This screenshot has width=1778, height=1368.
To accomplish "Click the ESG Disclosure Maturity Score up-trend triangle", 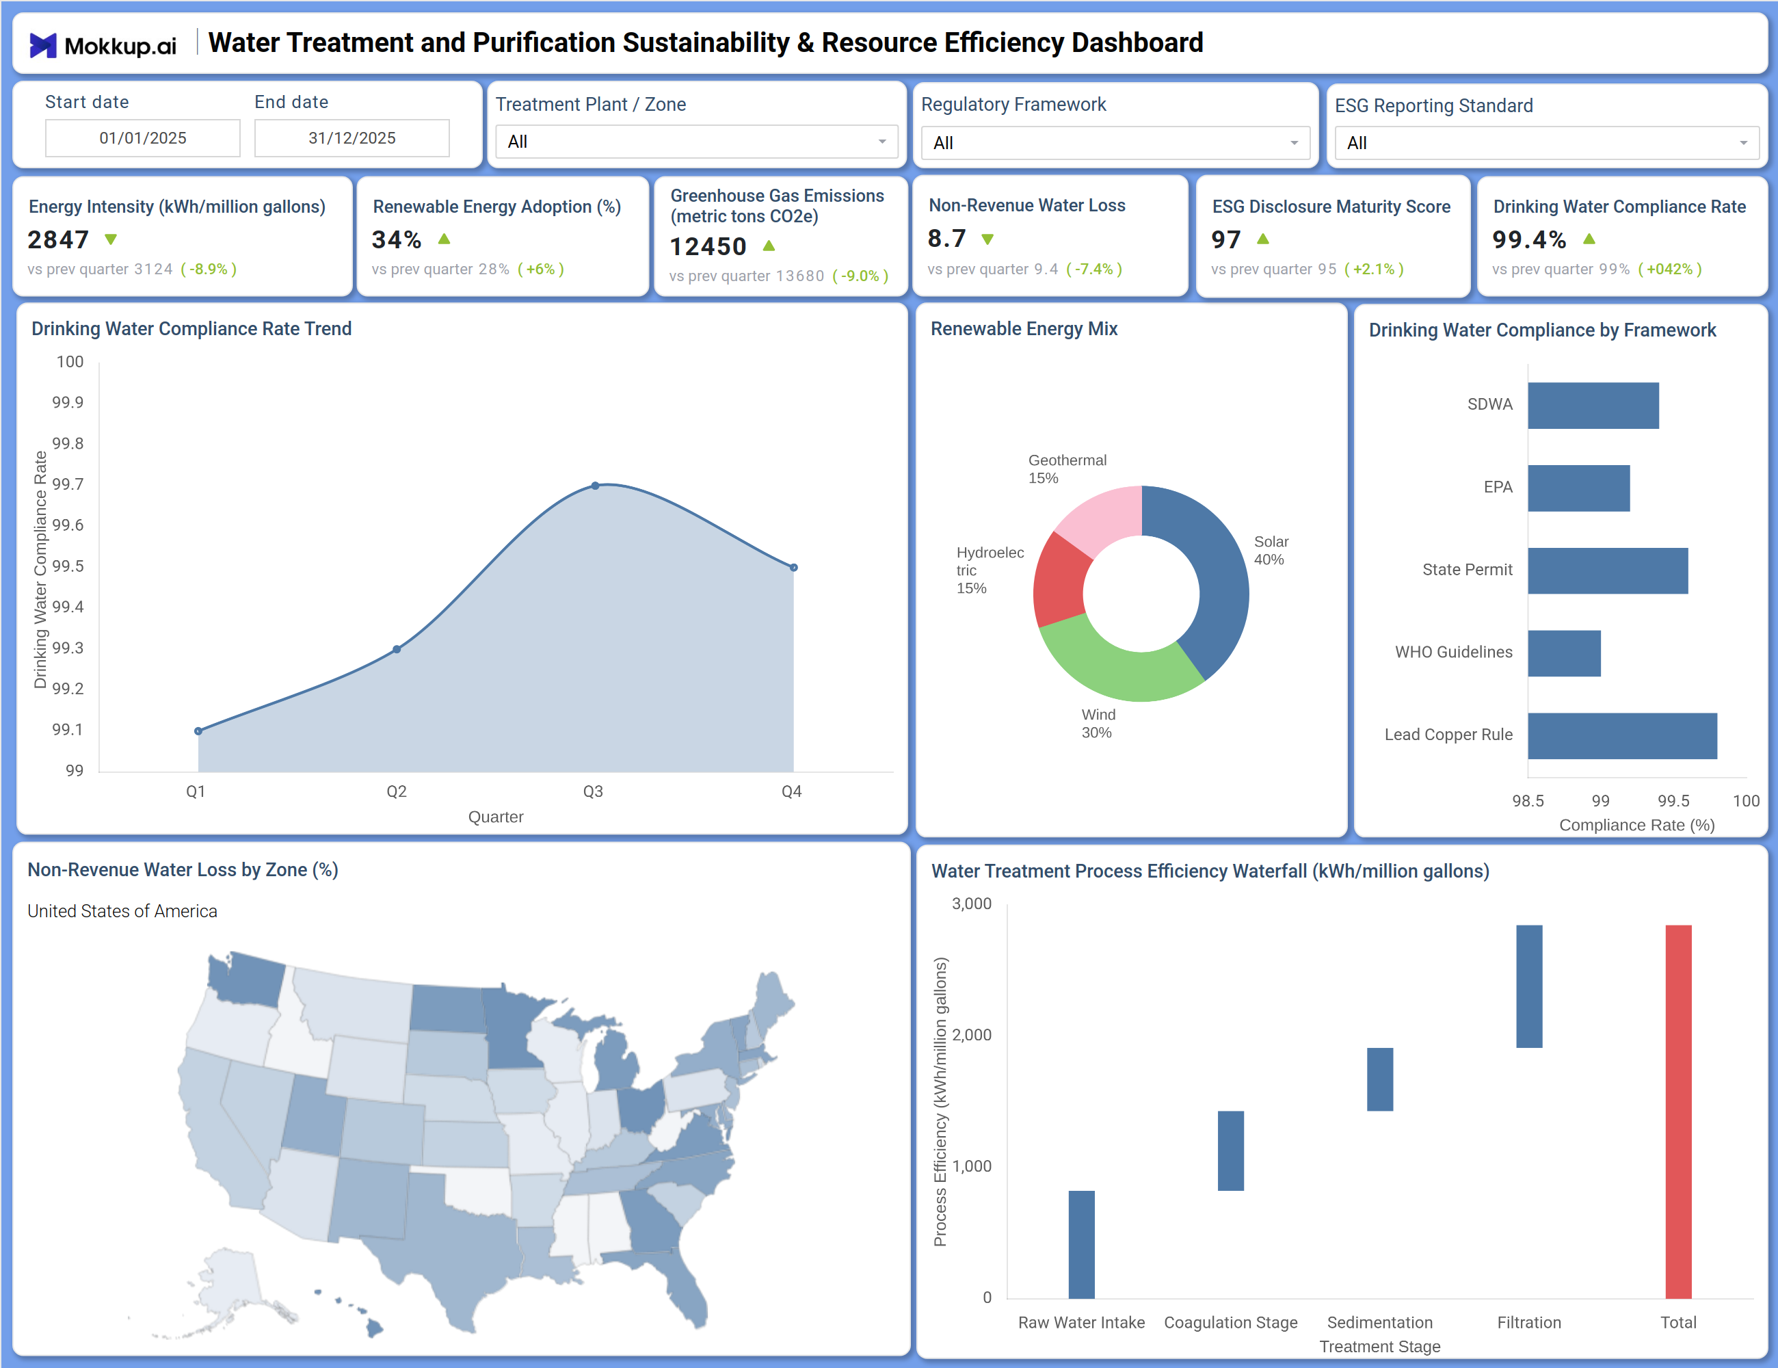I will (x=1262, y=239).
